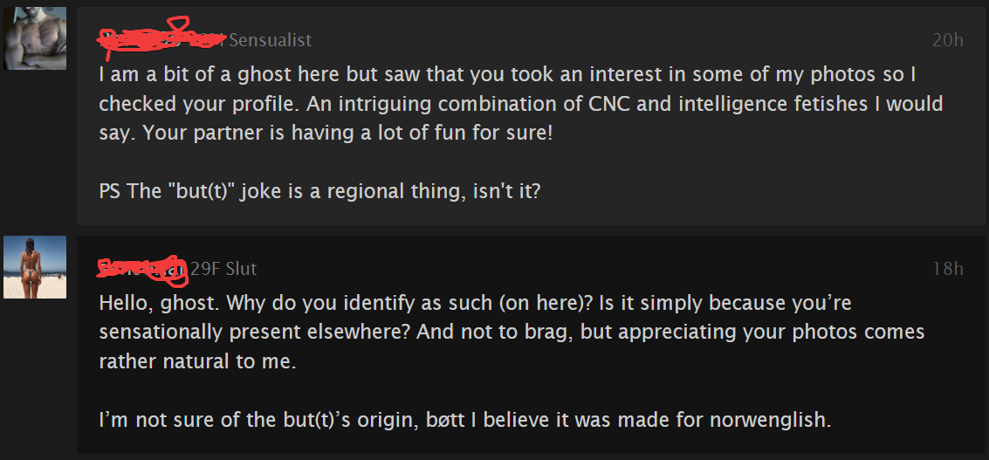Click the Sensualist role label
This screenshot has width=989, height=460.
point(271,40)
